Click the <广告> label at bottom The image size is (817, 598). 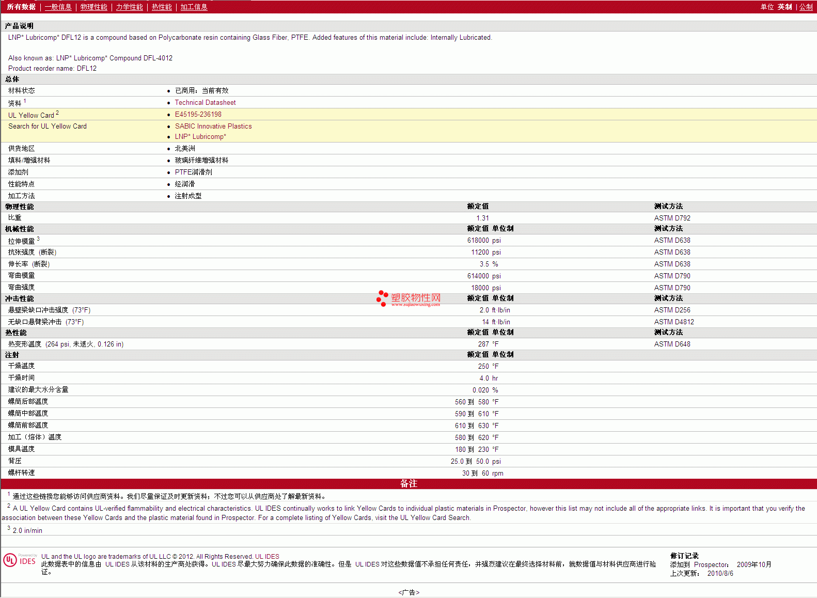point(408,592)
